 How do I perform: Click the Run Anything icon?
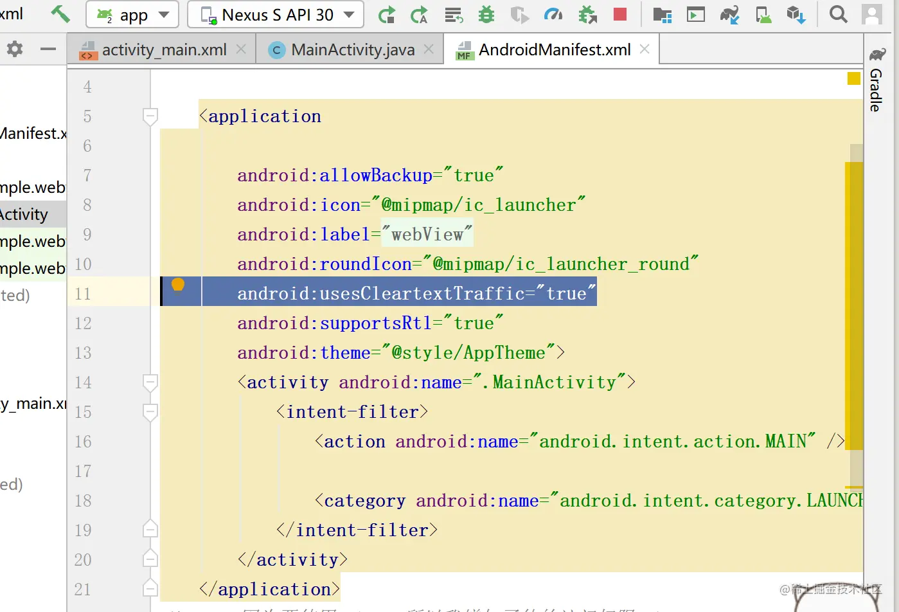click(696, 14)
